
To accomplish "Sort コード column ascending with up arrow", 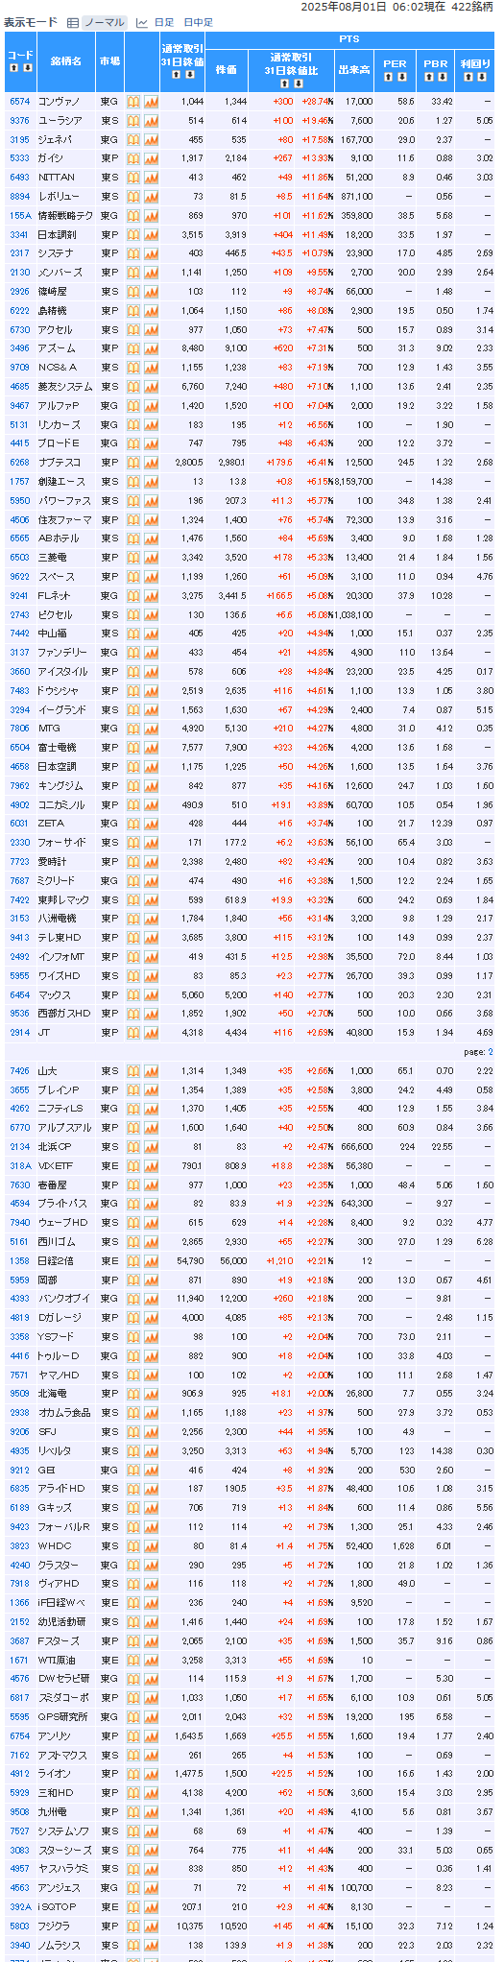I will [x=14, y=68].
